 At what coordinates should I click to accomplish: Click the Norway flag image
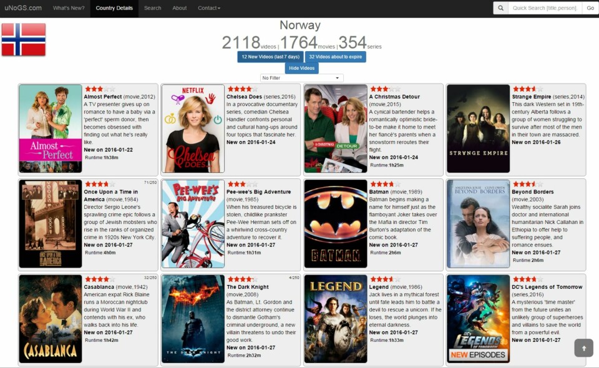click(x=24, y=39)
